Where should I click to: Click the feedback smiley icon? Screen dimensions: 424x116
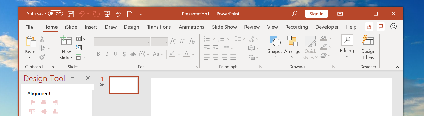pyautogui.click(x=394, y=26)
